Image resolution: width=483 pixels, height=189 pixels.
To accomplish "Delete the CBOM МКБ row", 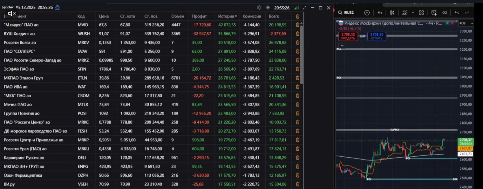I will click(297, 96).
